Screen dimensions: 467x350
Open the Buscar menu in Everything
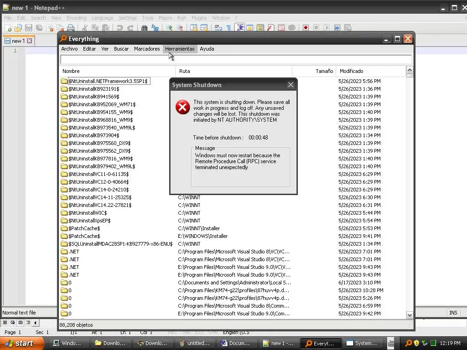tap(121, 49)
